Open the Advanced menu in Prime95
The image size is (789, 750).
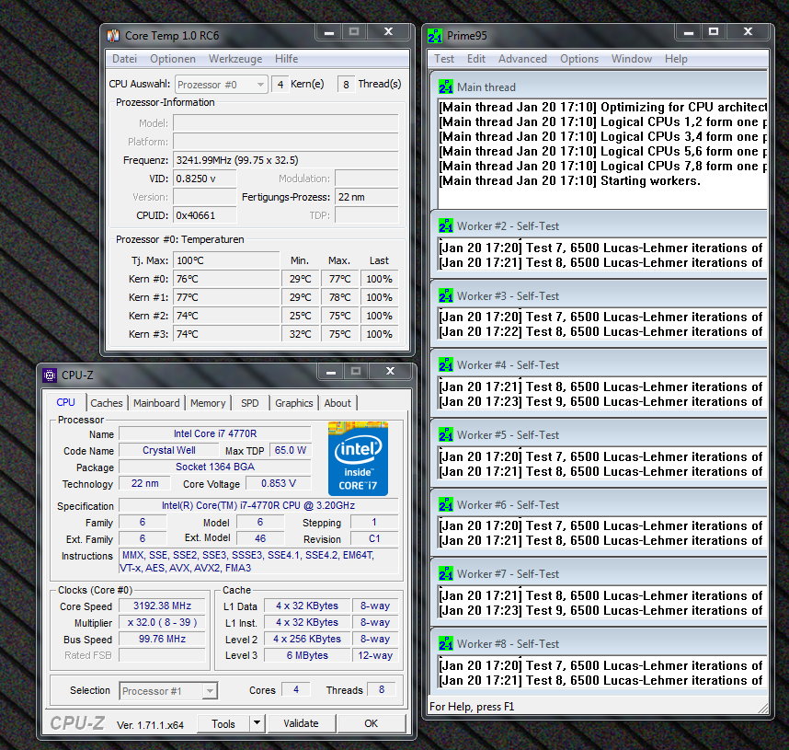(x=522, y=59)
